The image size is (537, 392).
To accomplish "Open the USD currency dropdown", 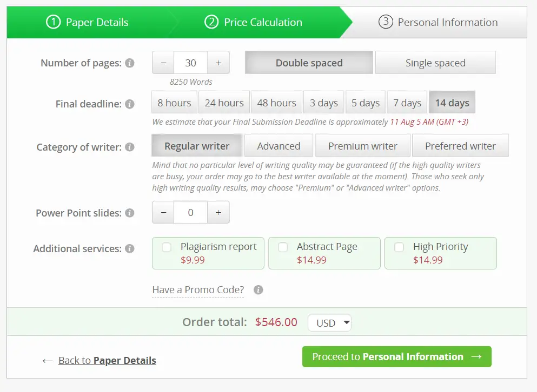I will tap(329, 322).
